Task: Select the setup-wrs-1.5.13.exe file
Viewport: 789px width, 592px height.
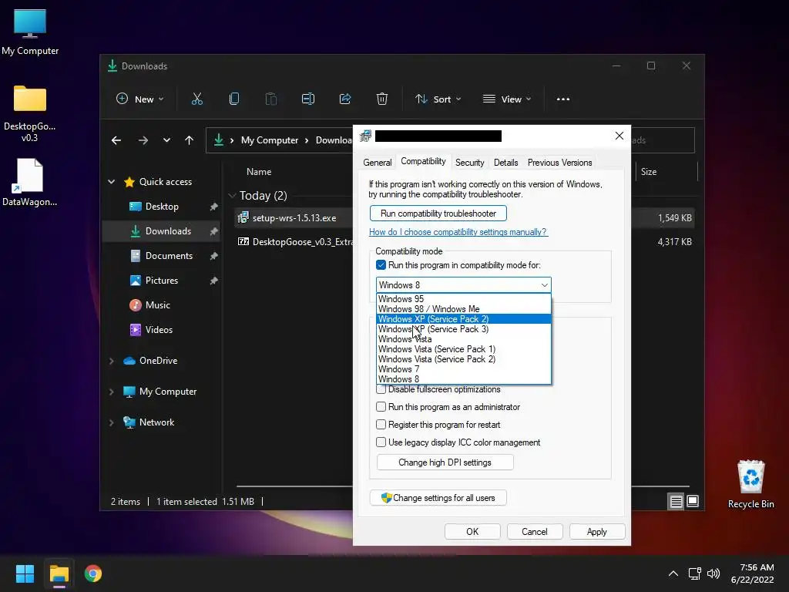Action: (294, 218)
